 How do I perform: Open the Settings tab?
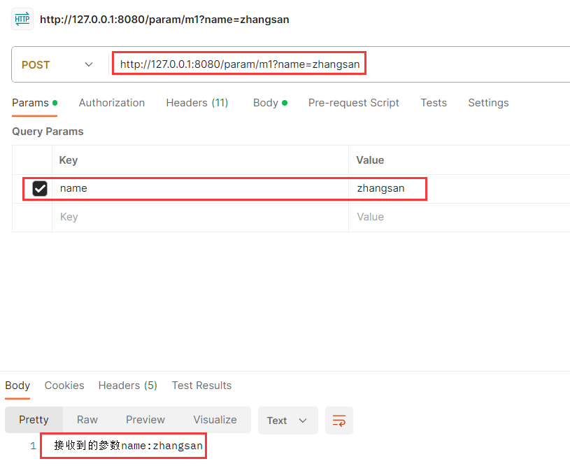click(488, 103)
